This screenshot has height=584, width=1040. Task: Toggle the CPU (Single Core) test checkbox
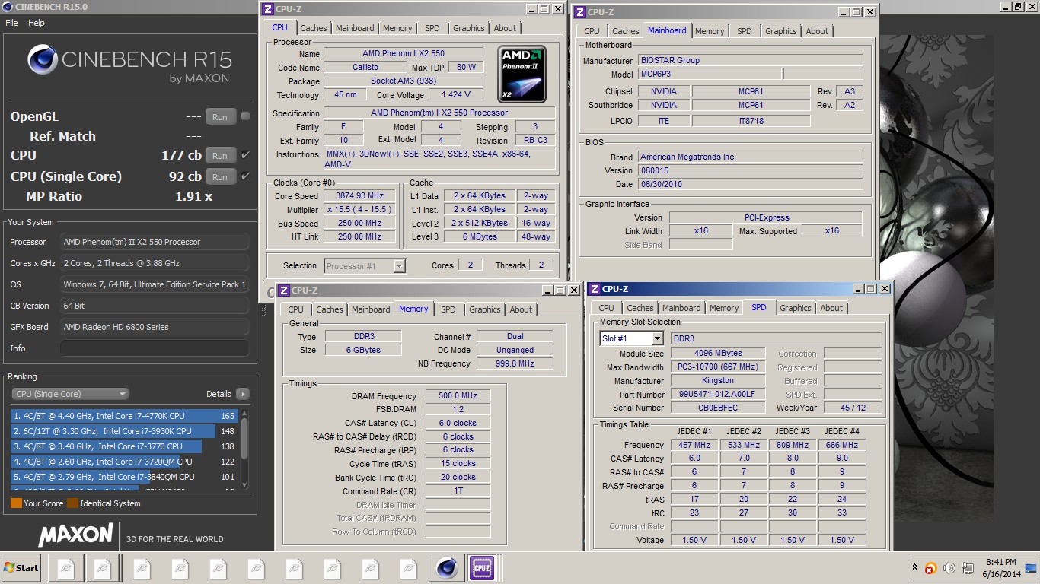click(245, 176)
